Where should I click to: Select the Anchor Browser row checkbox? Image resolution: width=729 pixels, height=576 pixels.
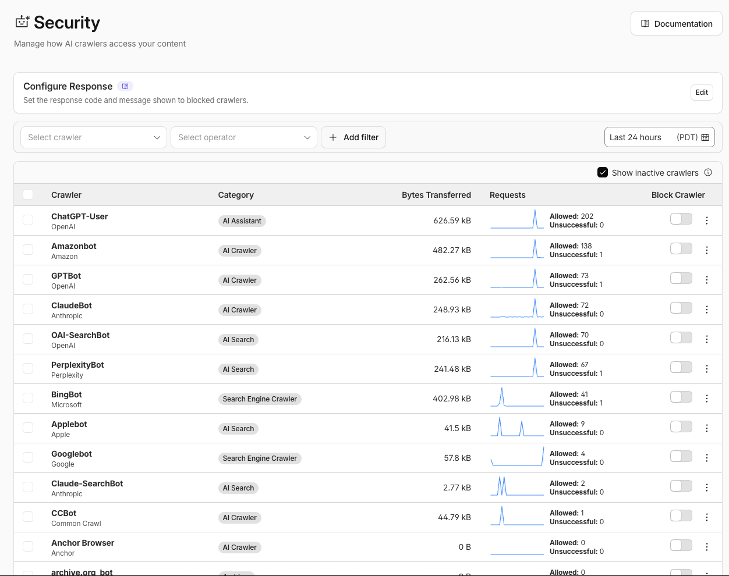coord(28,546)
